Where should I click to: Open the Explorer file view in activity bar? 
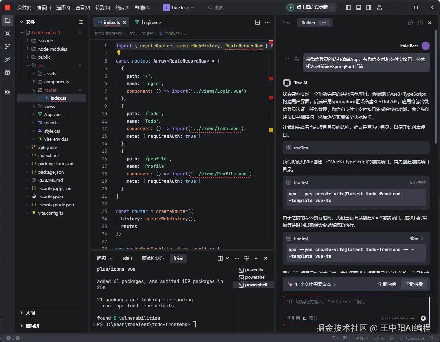[8, 21]
